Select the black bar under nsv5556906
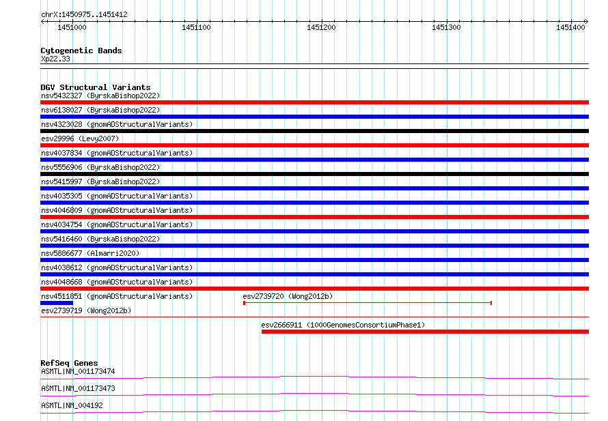Image resolution: width=608 pixels, height=421 pixels. click(314, 174)
